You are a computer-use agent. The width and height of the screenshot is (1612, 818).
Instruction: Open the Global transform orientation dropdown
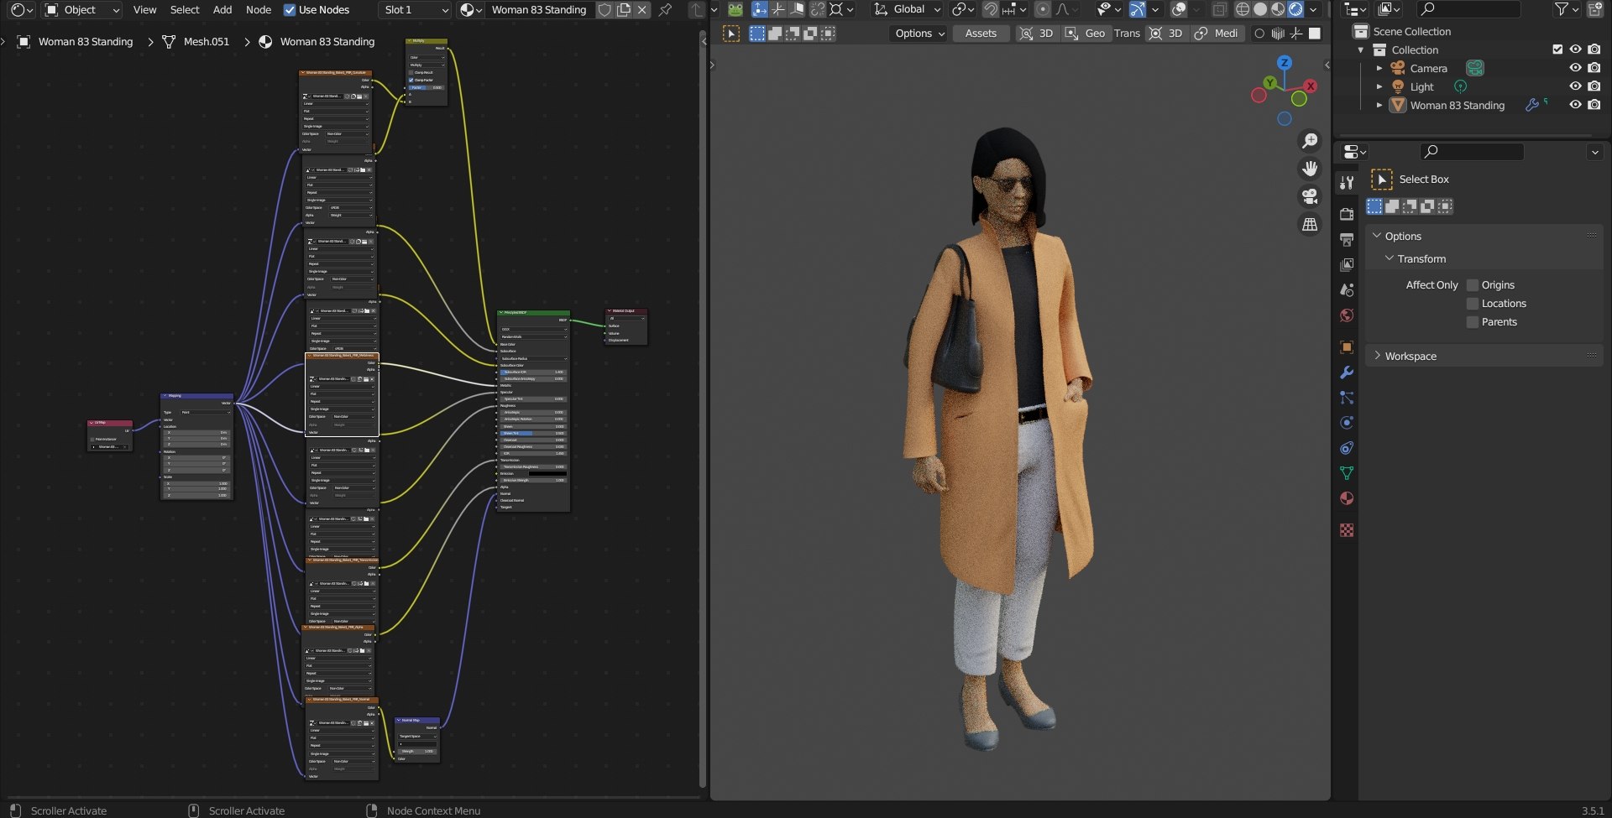click(908, 9)
